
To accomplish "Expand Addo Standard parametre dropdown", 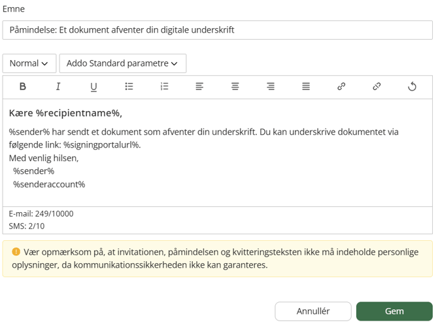I will [x=123, y=63].
